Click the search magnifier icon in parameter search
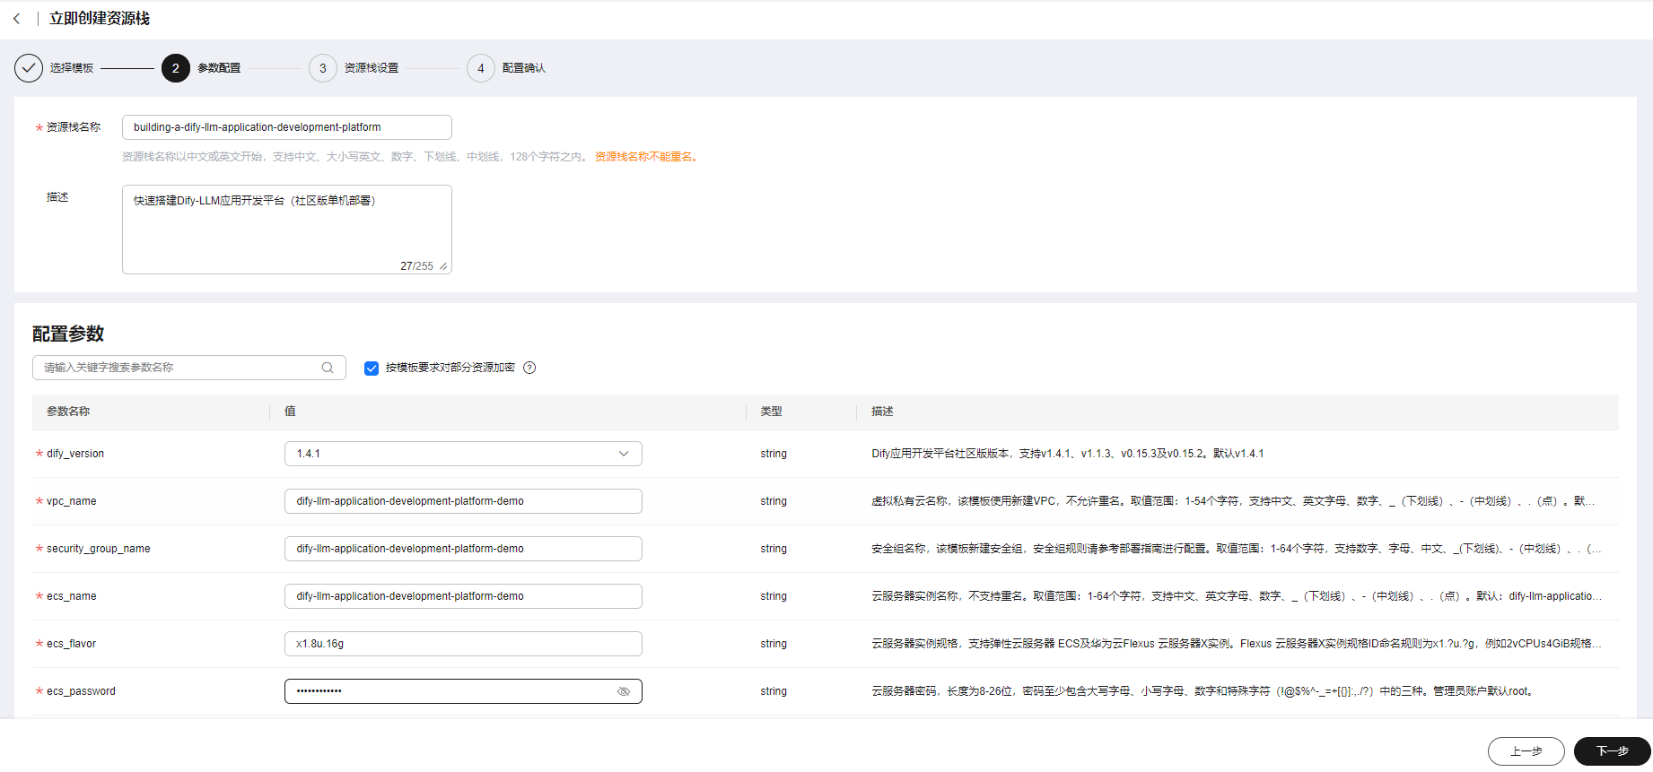1653x772 pixels. pos(328,368)
